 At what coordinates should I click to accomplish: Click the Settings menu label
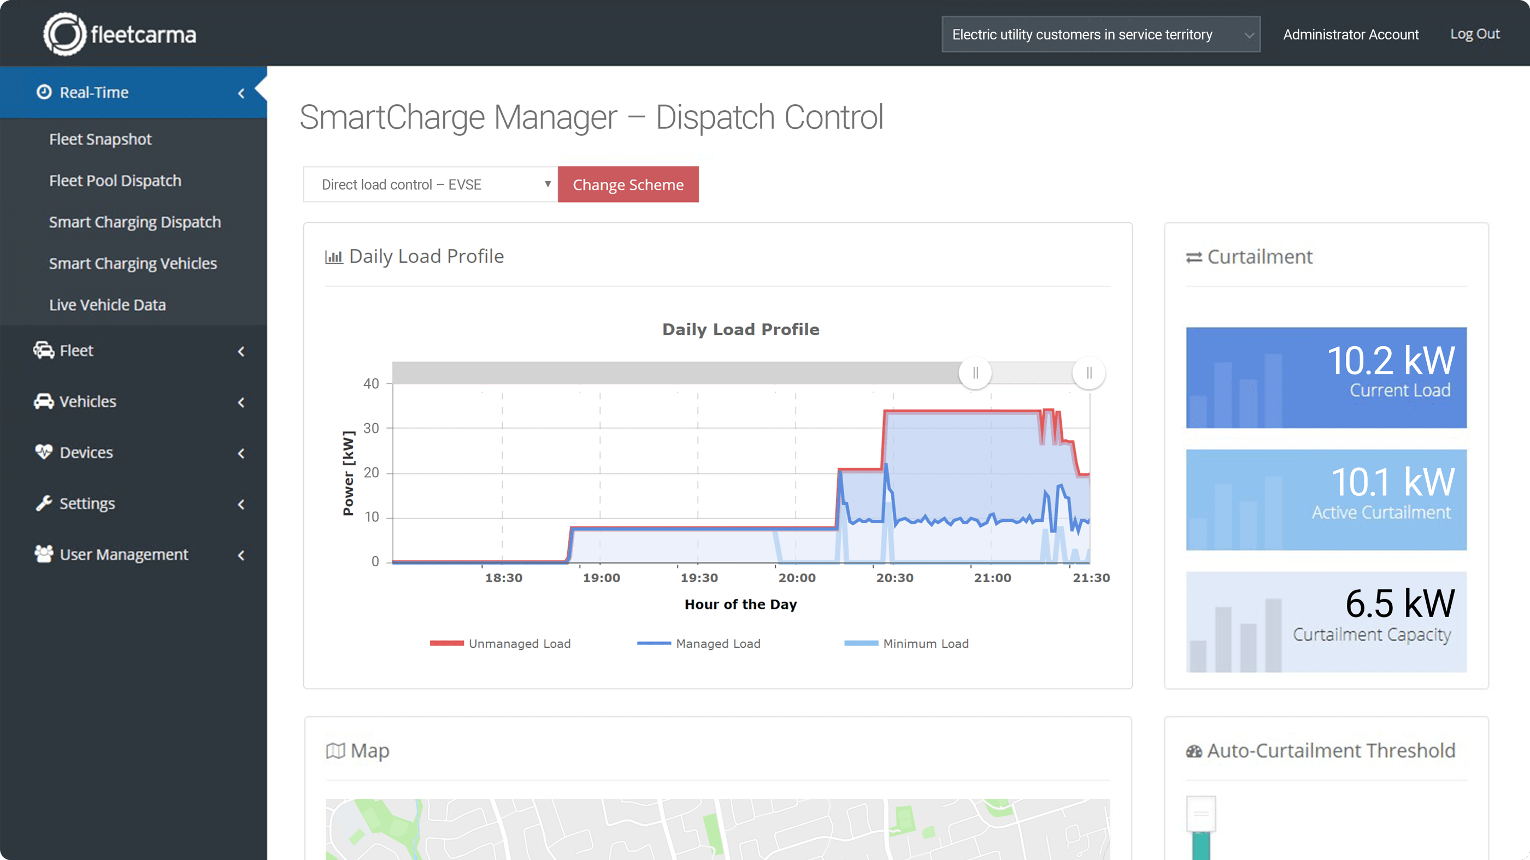point(87,503)
